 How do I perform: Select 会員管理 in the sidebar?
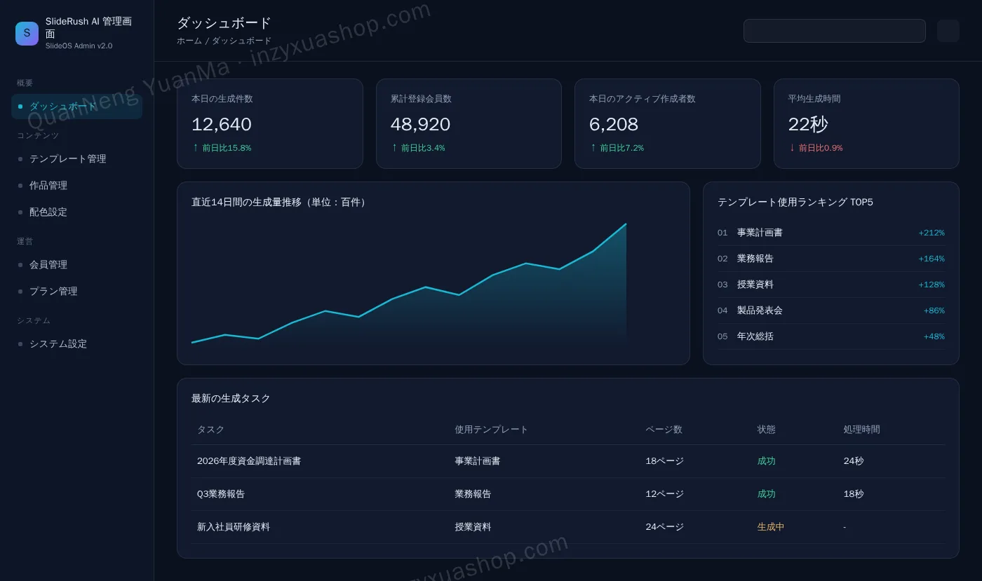click(76, 265)
